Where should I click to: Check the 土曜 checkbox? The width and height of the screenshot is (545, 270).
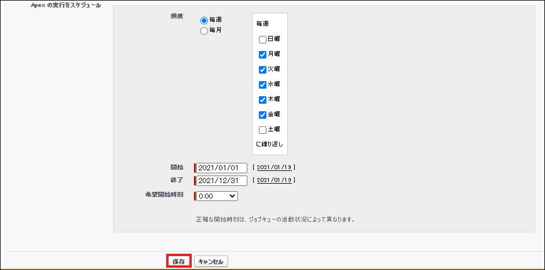[x=262, y=130]
